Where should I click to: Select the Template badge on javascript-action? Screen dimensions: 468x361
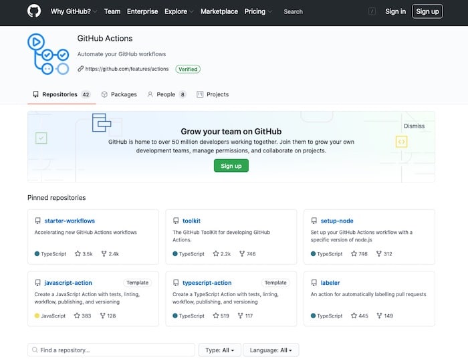point(137,283)
